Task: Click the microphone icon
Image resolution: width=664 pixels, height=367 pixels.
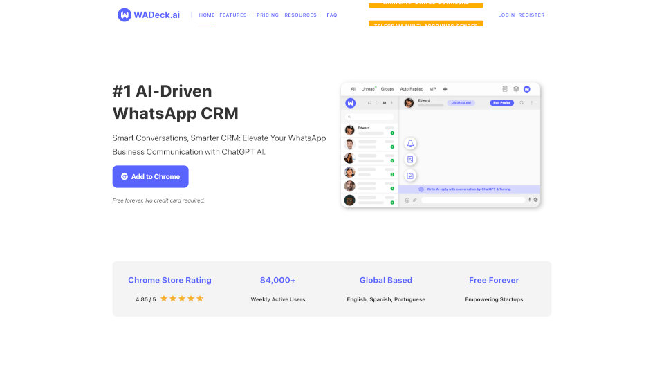Action: [x=529, y=200]
